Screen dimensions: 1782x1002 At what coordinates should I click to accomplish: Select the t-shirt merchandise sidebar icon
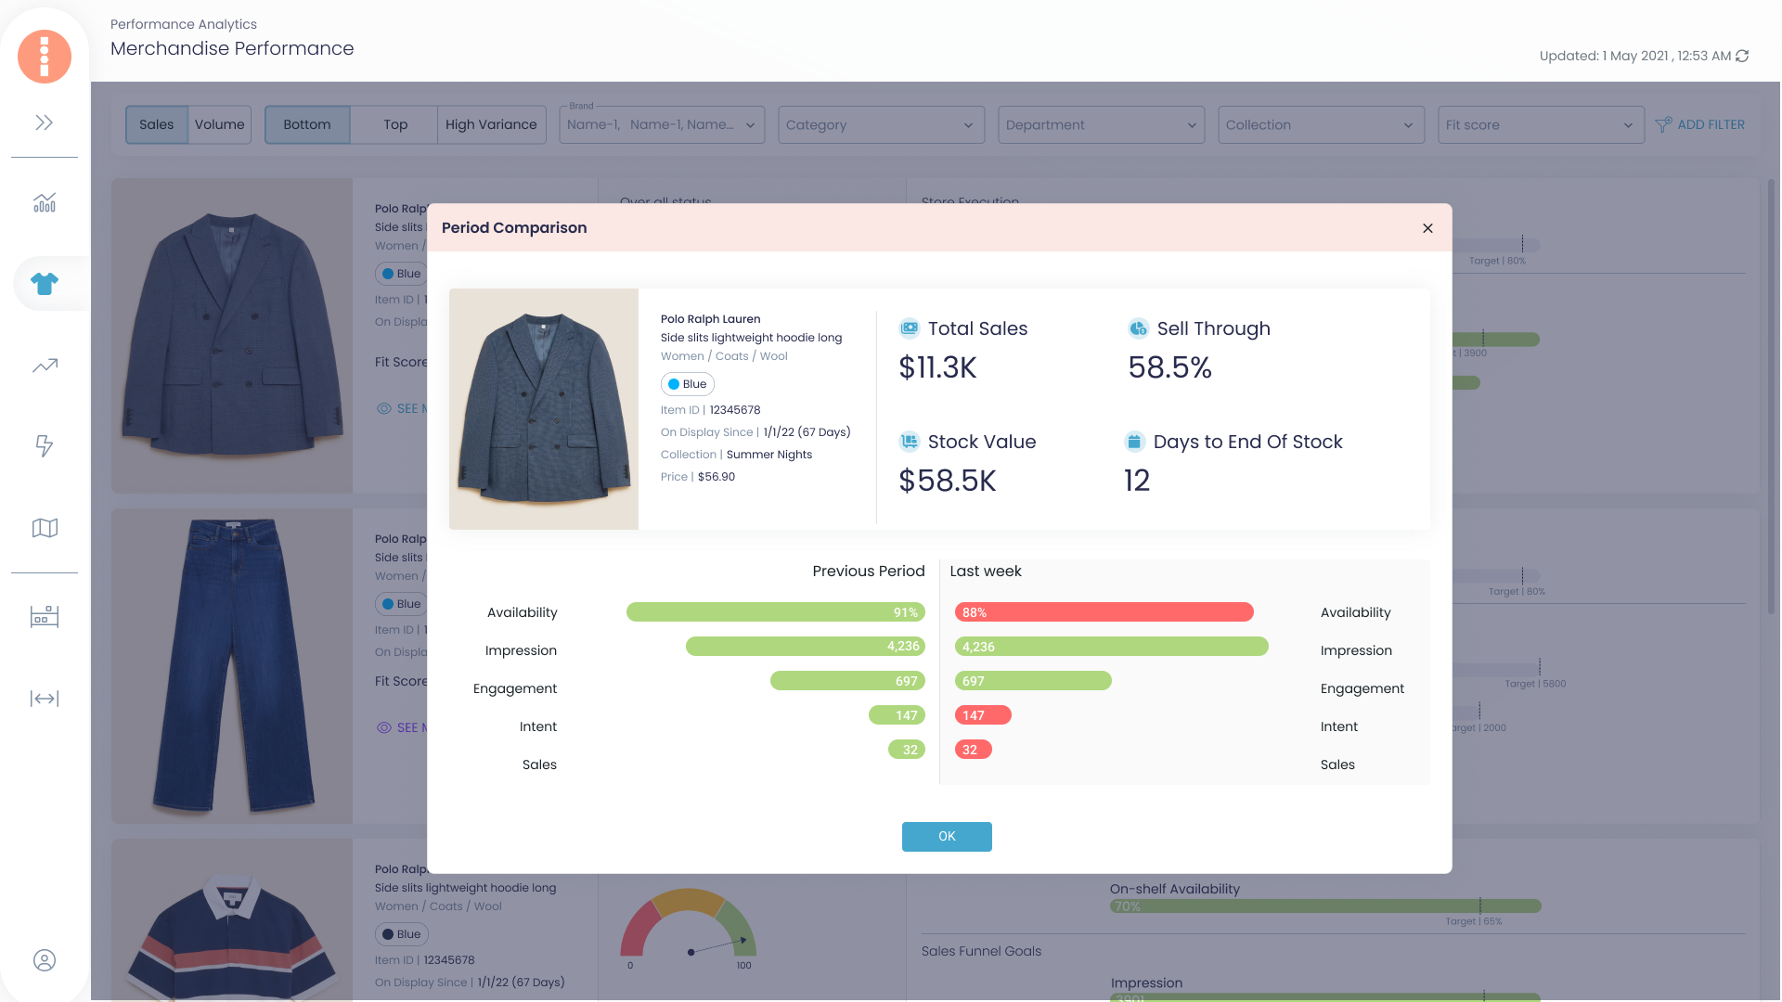coord(44,284)
